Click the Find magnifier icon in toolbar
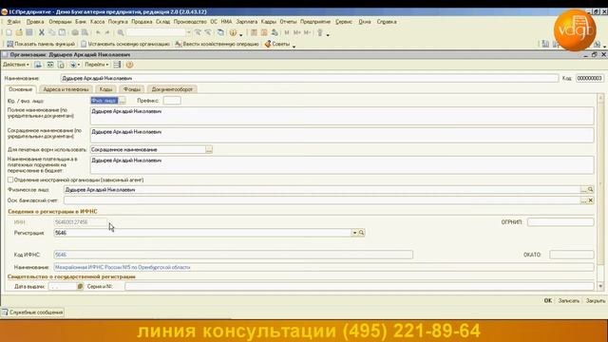Screen dimensions: 608x342 click(121, 33)
